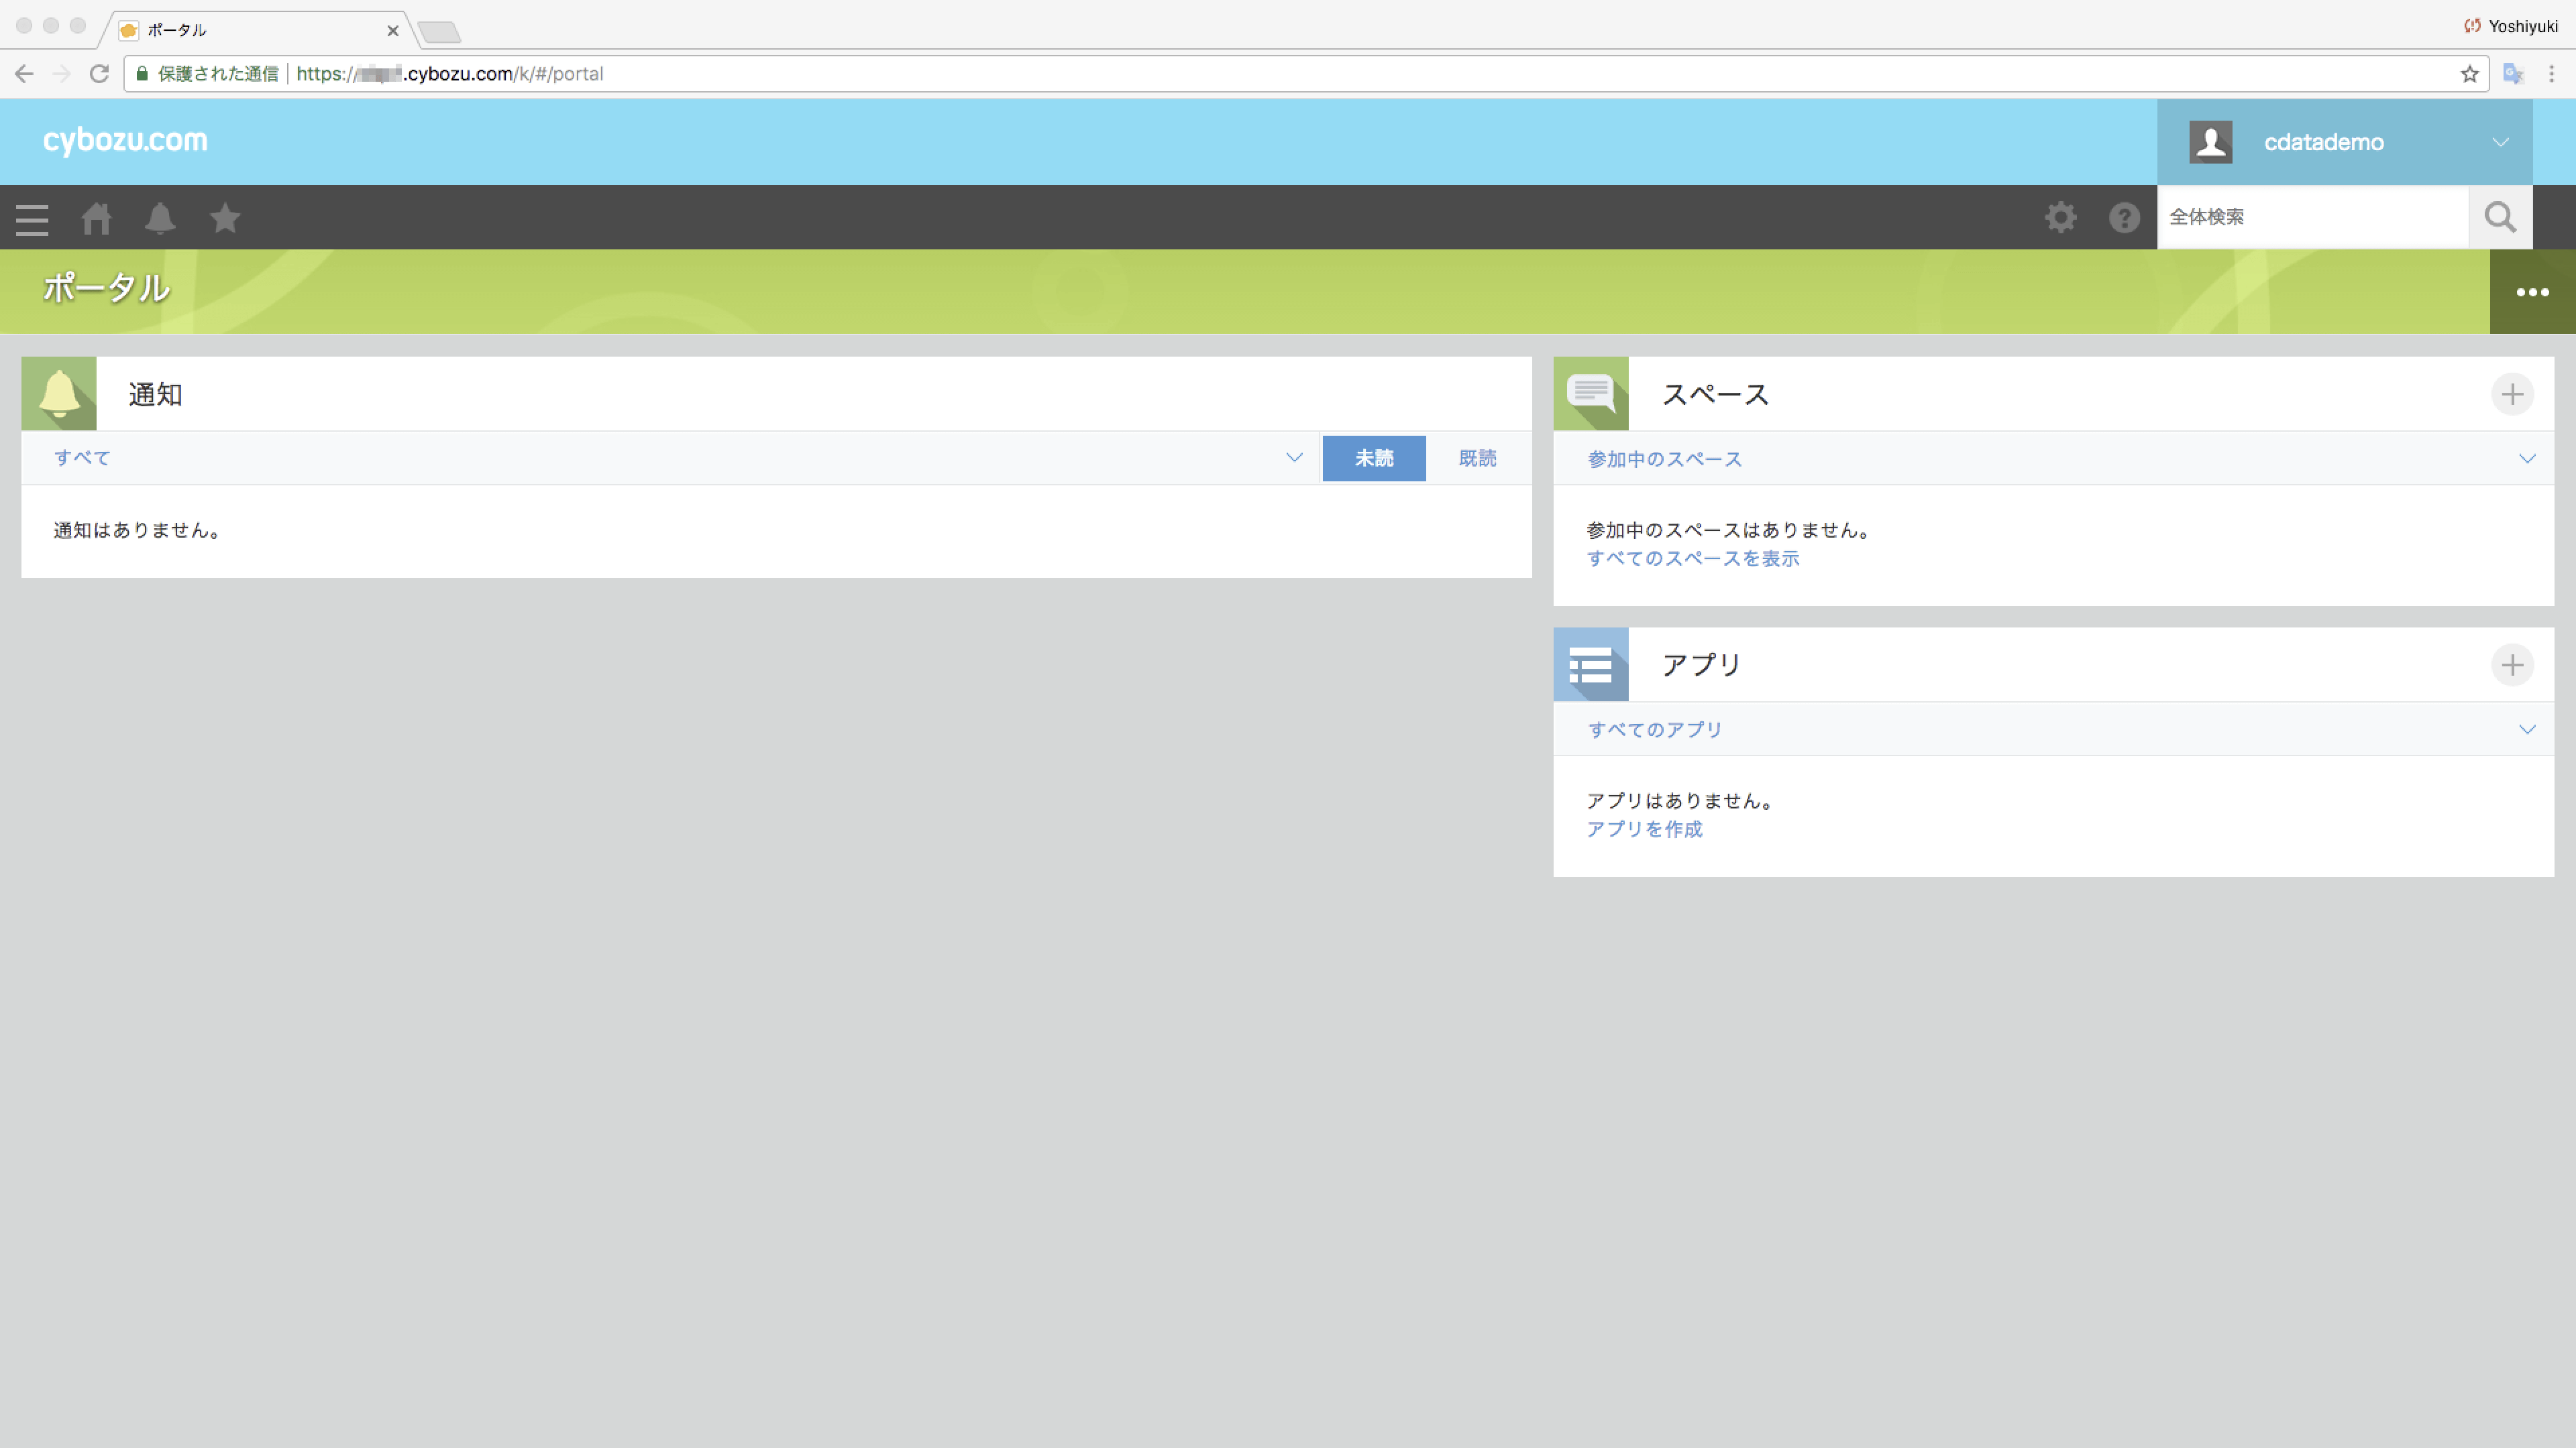Open the hamburger menu in navigation bar
The image size is (2576, 1448).
coord(32,219)
